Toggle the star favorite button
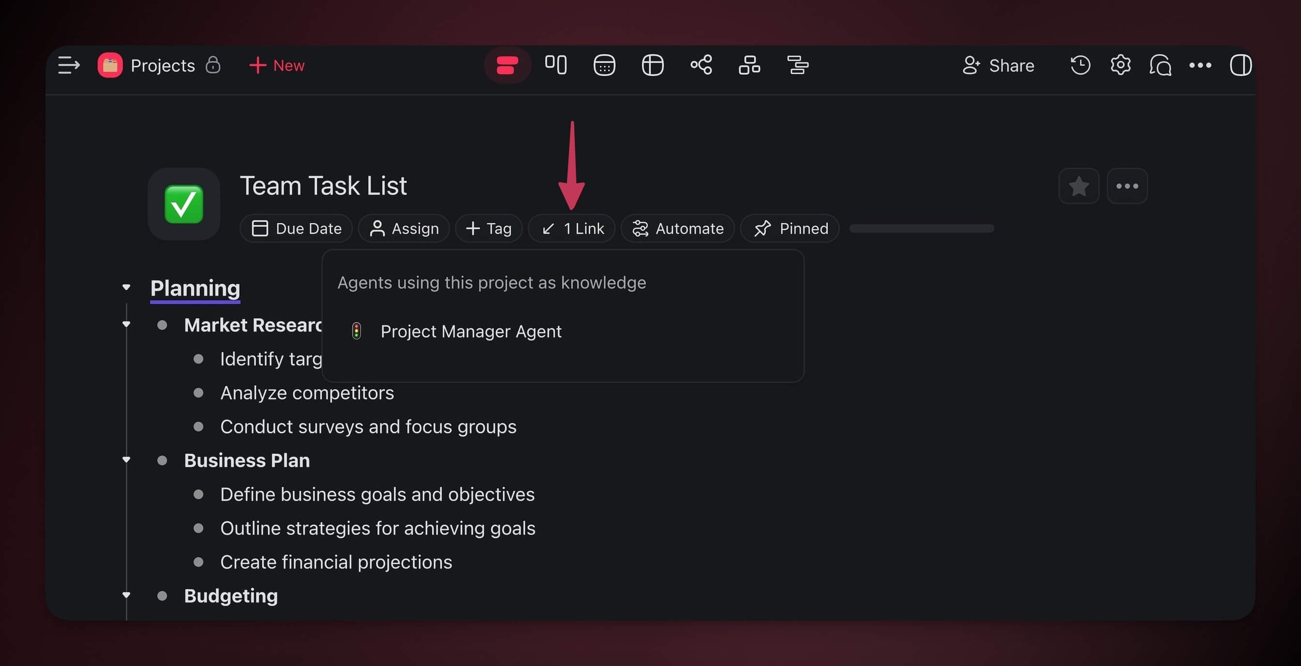The height and width of the screenshot is (666, 1301). (x=1078, y=186)
